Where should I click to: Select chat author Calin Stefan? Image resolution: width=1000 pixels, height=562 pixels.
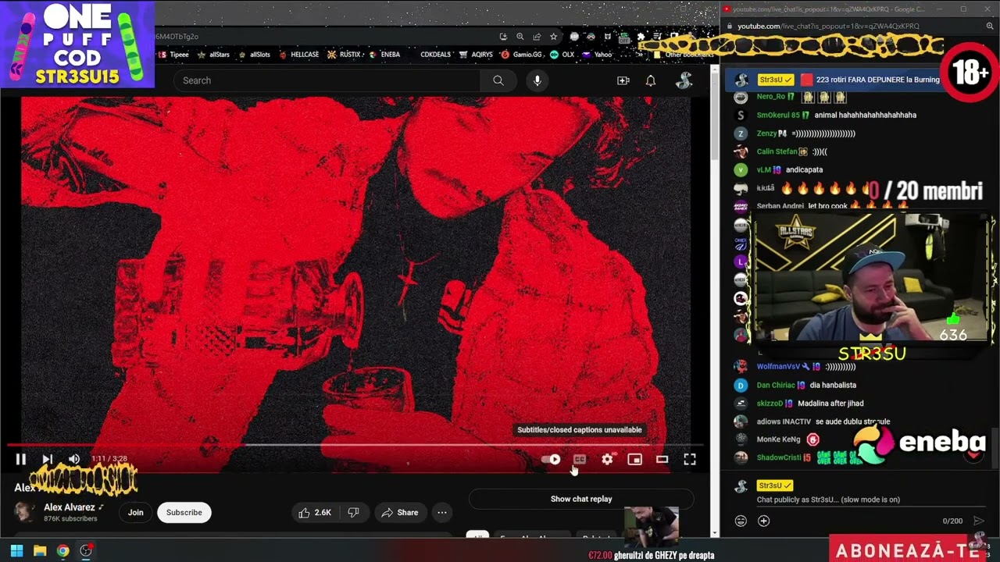point(777,151)
